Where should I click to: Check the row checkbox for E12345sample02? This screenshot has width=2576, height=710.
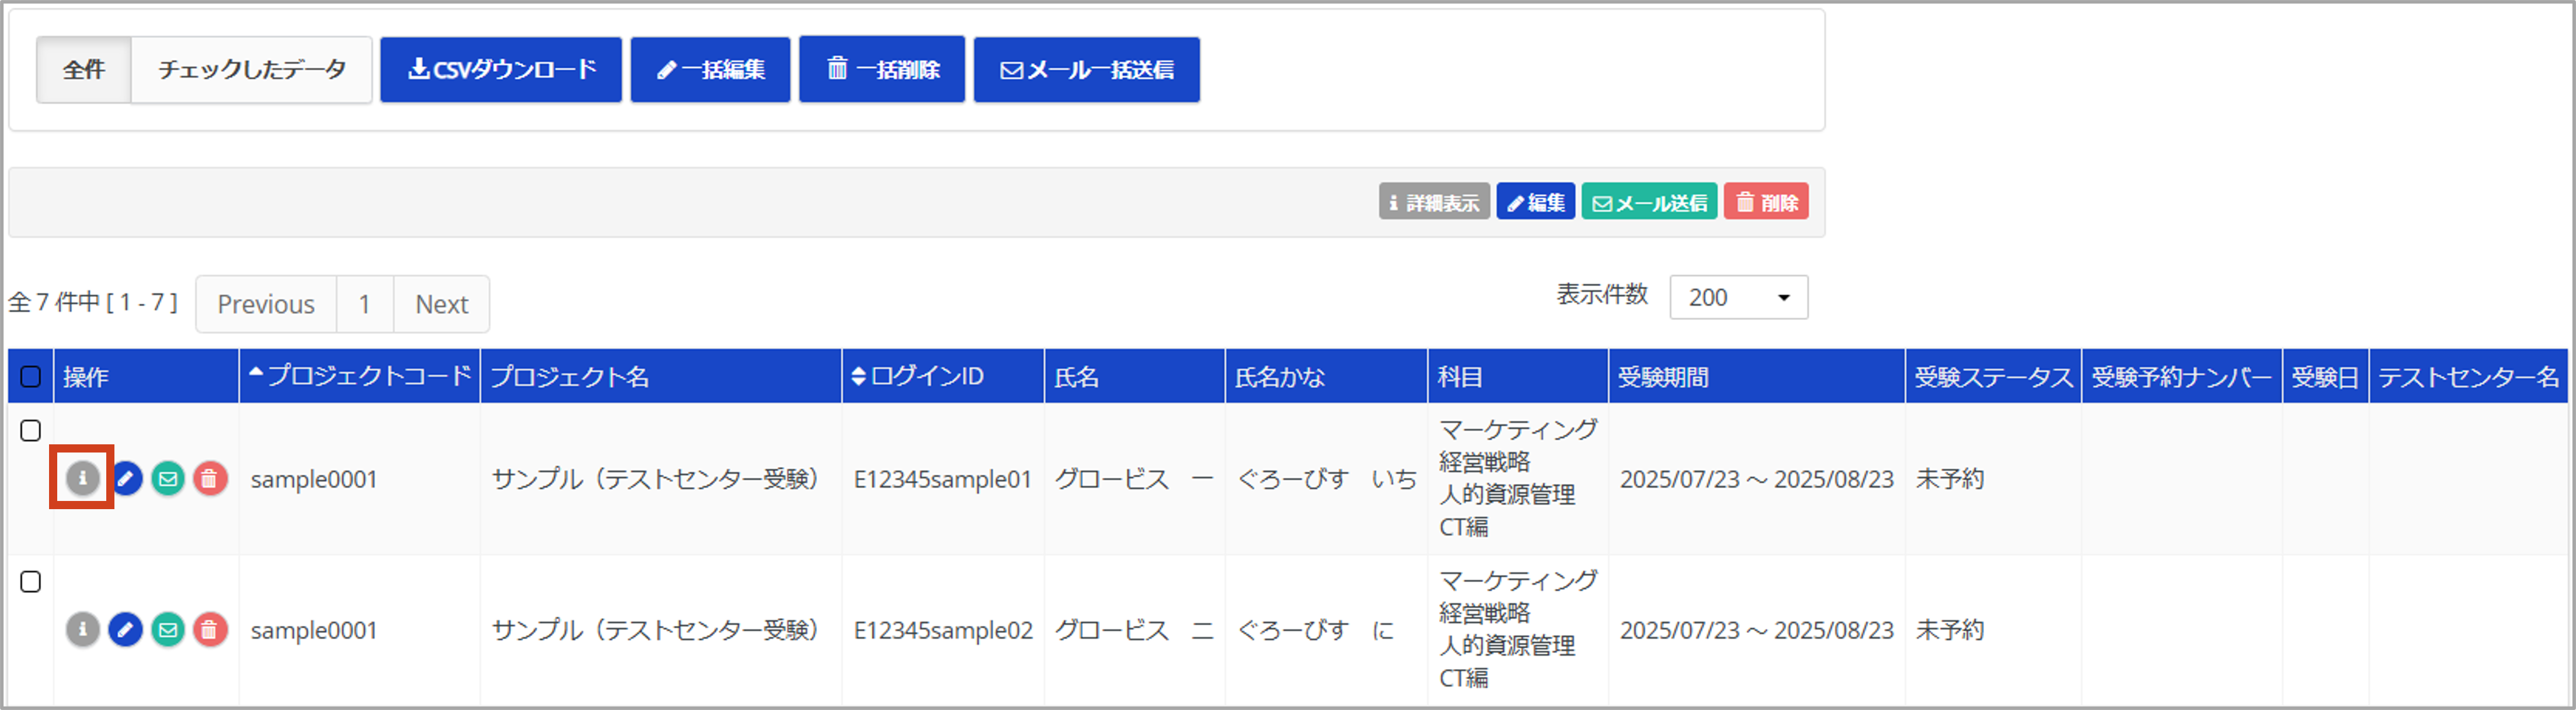pyautogui.click(x=31, y=581)
